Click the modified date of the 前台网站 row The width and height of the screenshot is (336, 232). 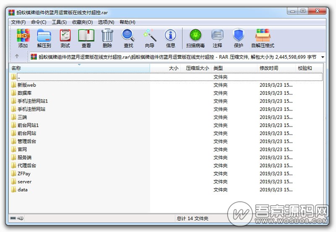276,133
